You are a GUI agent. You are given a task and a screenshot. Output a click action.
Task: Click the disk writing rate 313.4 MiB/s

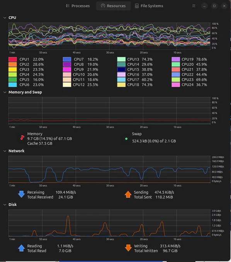(170, 246)
